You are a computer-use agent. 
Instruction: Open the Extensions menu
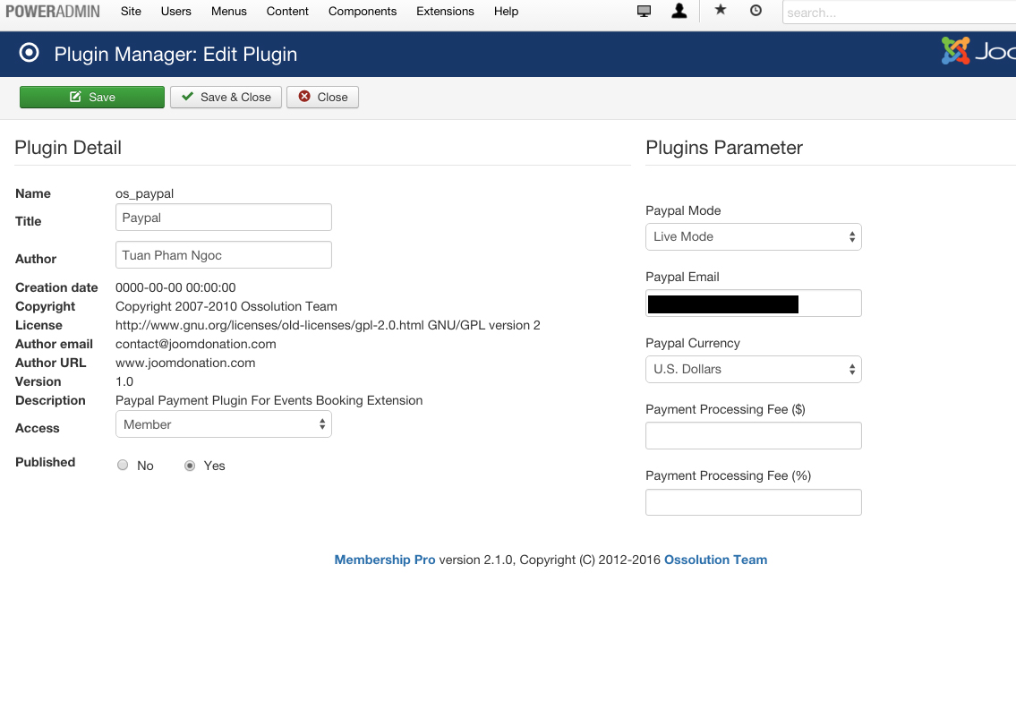(x=445, y=11)
